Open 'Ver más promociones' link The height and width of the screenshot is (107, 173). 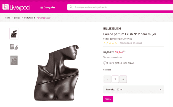pos(113,57)
